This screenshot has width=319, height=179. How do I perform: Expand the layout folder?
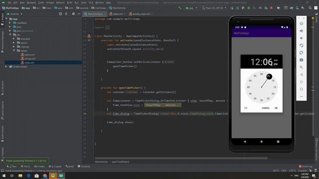click(13, 43)
